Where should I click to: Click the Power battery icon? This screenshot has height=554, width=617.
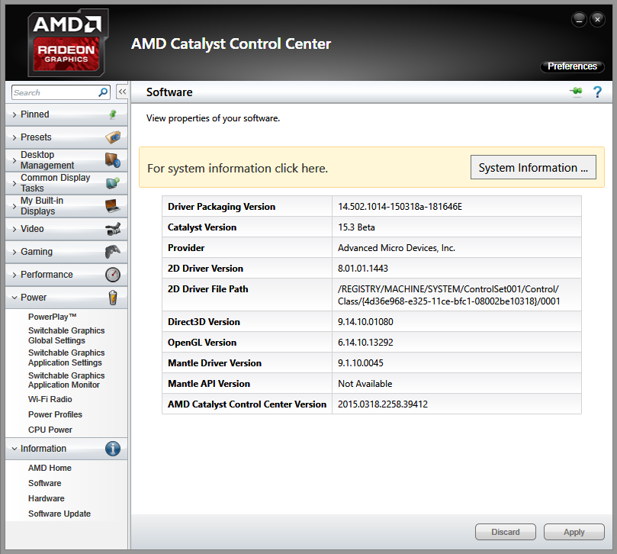113,298
